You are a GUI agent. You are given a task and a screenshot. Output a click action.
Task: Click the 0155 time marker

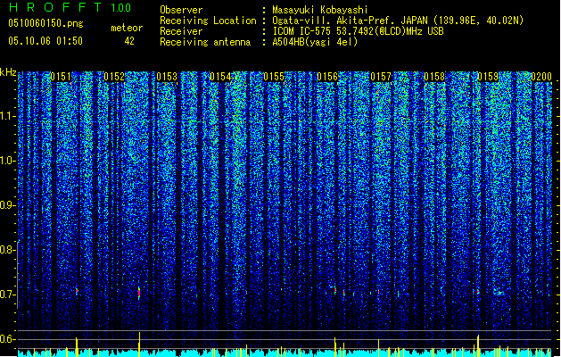274,77
